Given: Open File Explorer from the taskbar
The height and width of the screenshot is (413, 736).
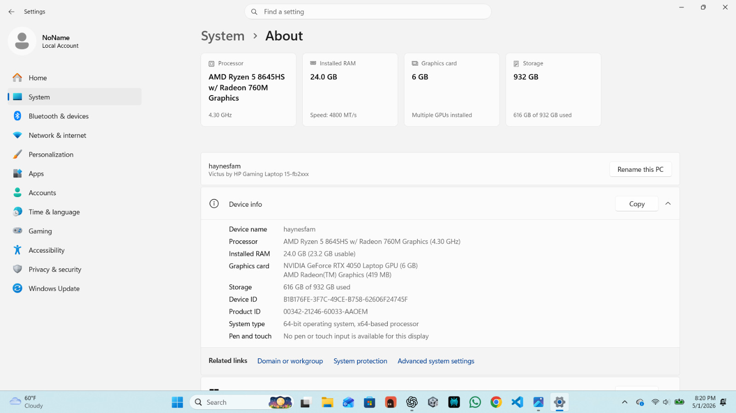Looking at the screenshot, I should (x=327, y=402).
